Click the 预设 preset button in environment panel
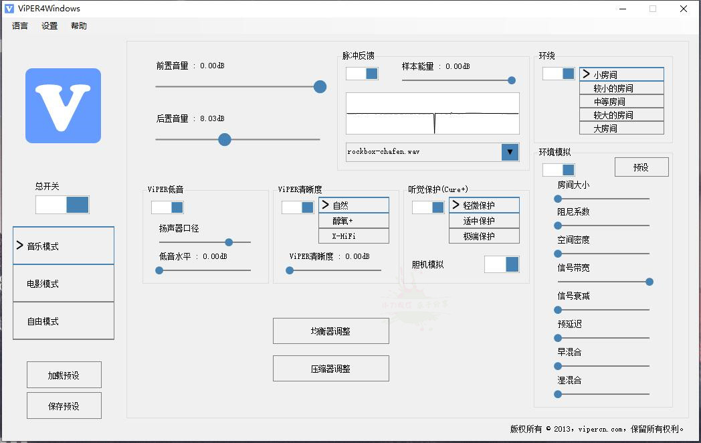 point(641,167)
